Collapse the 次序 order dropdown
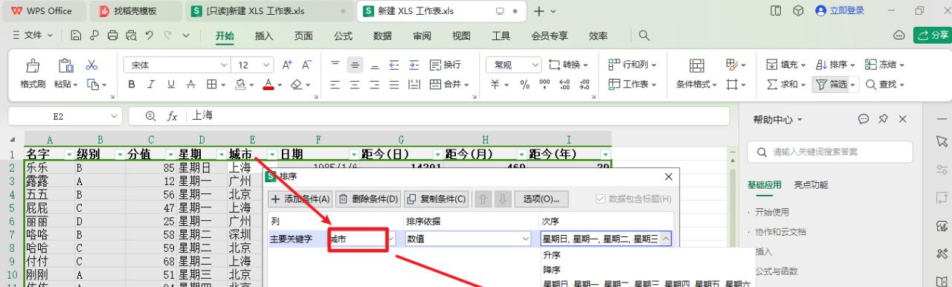 click(x=665, y=239)
